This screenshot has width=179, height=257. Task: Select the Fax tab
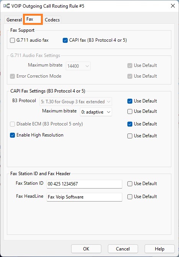(33, 20)
